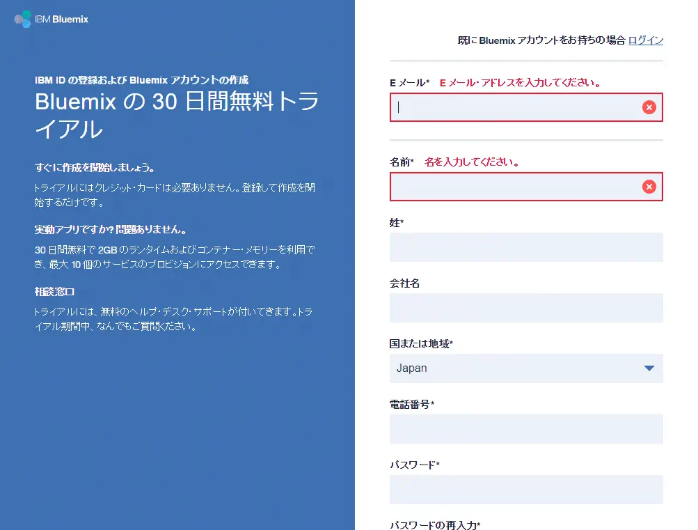Screen dimensions: 698x530
Task: Click into the 名前 input field
Action: coord(515,187)
